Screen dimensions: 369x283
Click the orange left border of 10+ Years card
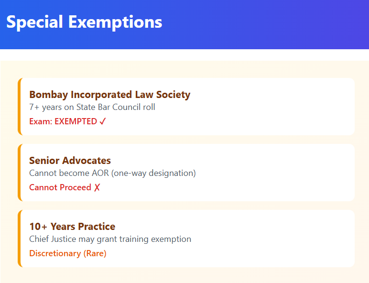[20, 239]
